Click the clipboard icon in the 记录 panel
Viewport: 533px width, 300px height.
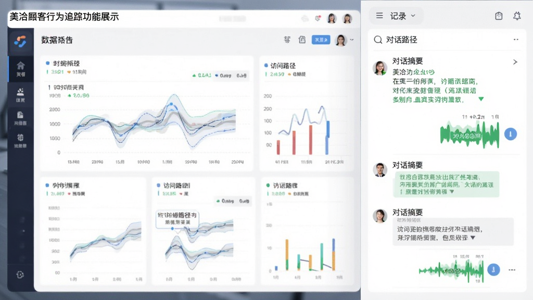point(499,16)
